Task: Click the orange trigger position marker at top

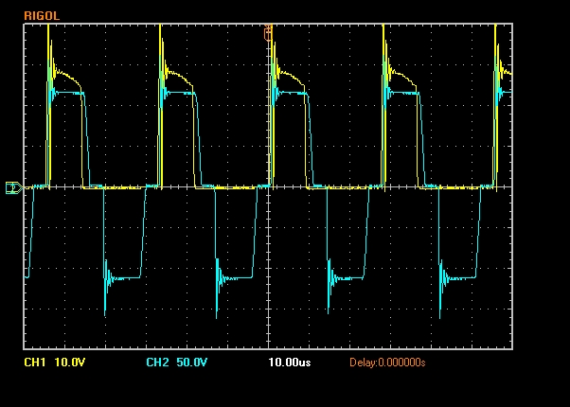Action: coord(268,33)
